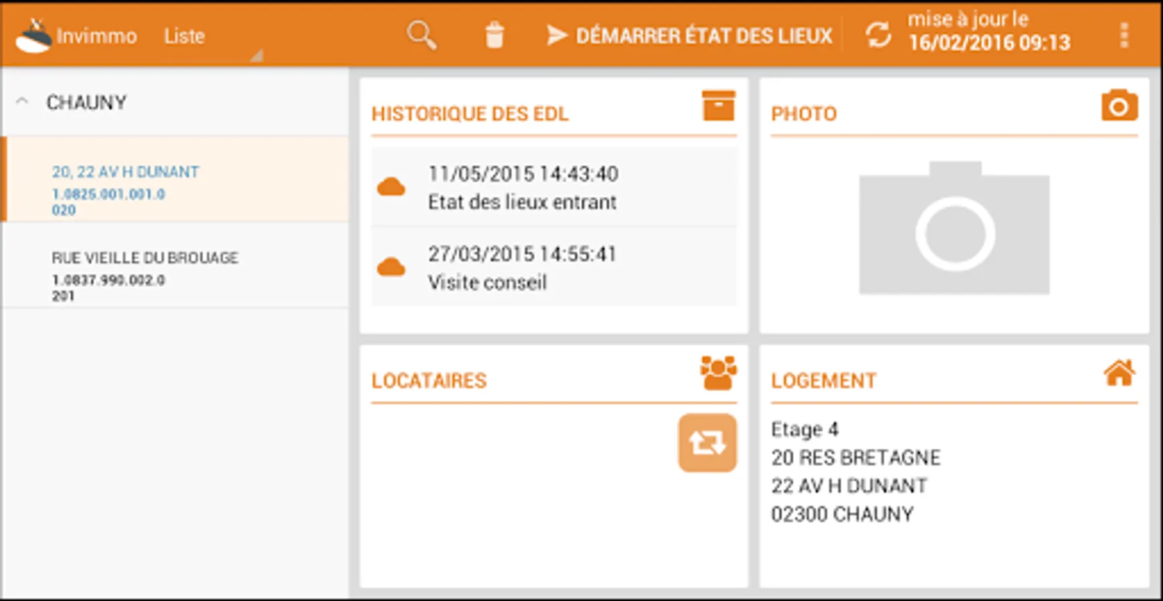Start an inspection via DÉMARRER ÉTAT DES LIEUX
Viewport: 1163px width, 601px height.
click(x=690, y=34)
